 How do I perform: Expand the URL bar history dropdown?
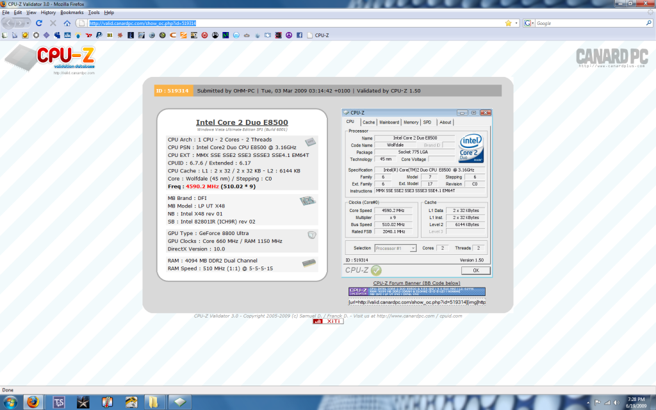(x=516, y=23)
